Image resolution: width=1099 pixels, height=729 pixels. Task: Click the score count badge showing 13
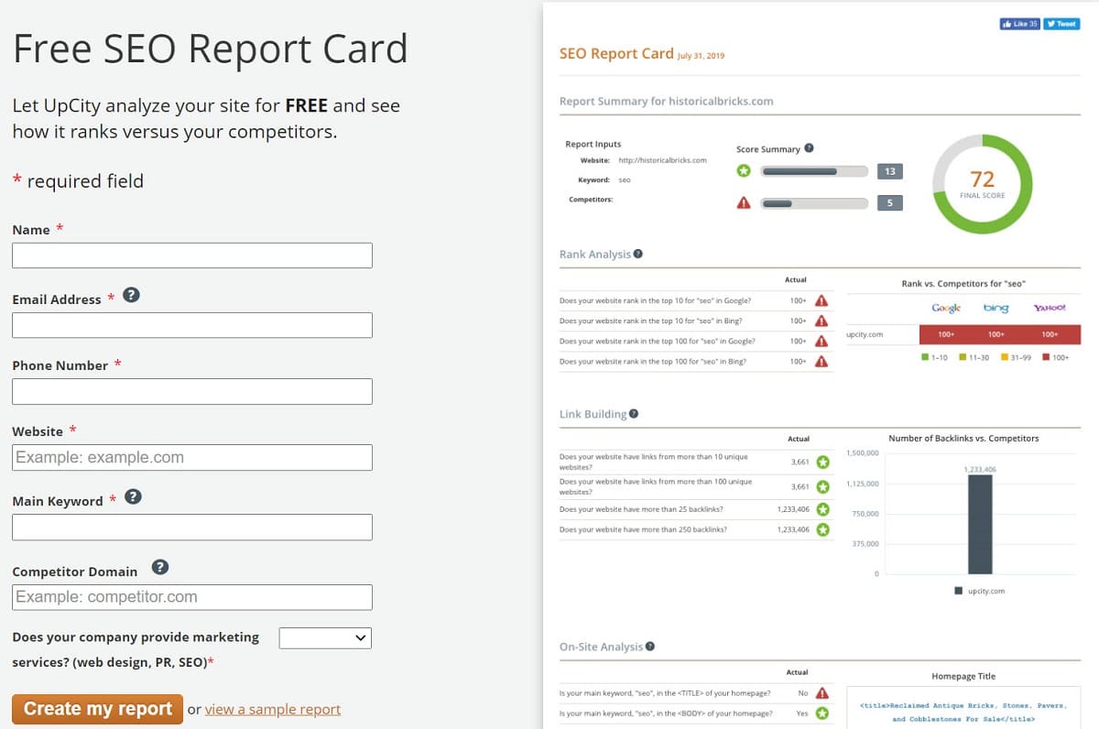point(889,171)
